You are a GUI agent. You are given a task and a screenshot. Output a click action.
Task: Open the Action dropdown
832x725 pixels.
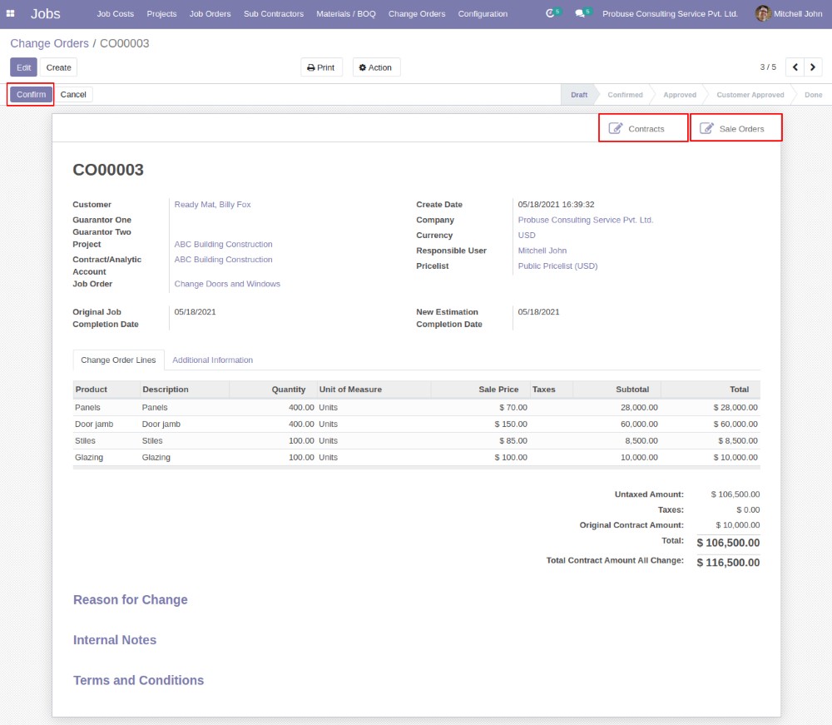coord(376,67)
